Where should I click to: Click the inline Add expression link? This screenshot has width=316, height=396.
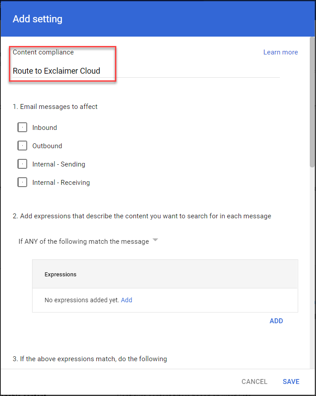pos(127,300)
